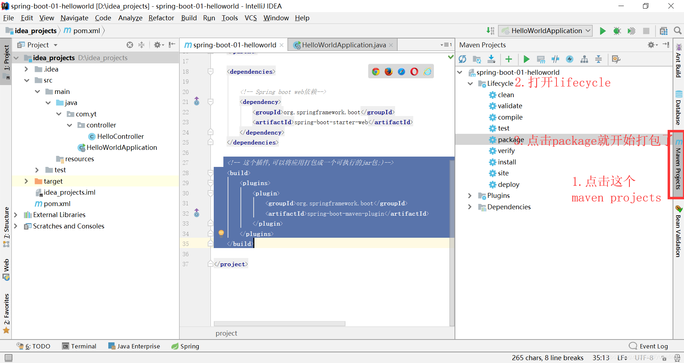
Task: Expand External Libraries node
Action: coord(15,215)
